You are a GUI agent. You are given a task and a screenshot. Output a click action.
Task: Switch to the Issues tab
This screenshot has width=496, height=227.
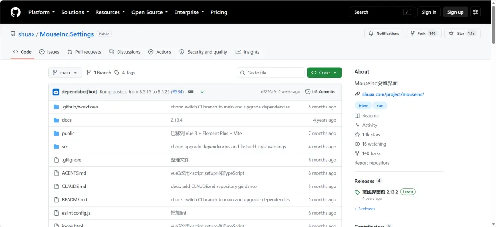(x=49, y=52)
